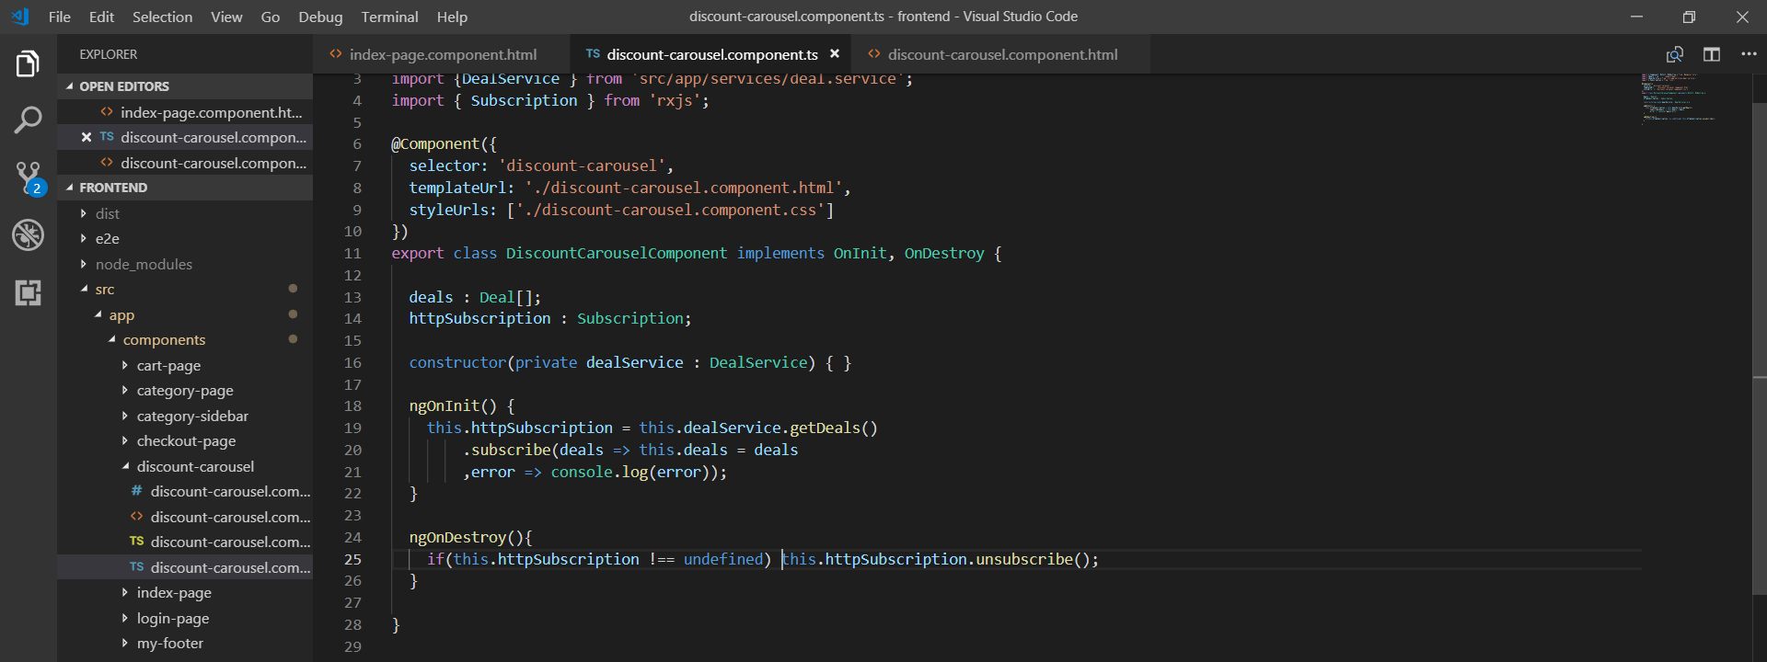The image size is (1767, 662).
Task: Collapse the discount-carousel folder
Action: pyautogui.click(x=185, y=466)
